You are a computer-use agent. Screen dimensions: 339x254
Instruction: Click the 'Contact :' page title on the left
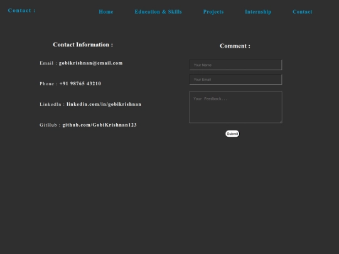click(21, 11)
